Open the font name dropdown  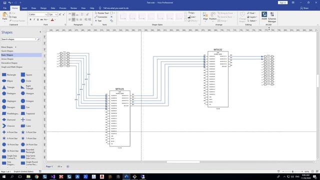coord(46,14)
